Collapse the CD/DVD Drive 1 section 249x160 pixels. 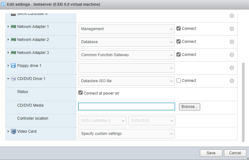click(x=8, y=79)
